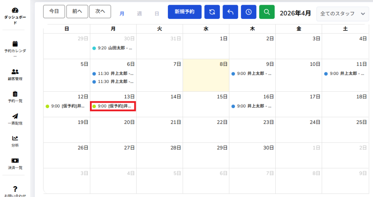
Task: Switch to 月 month view
Action: (122, 14)
